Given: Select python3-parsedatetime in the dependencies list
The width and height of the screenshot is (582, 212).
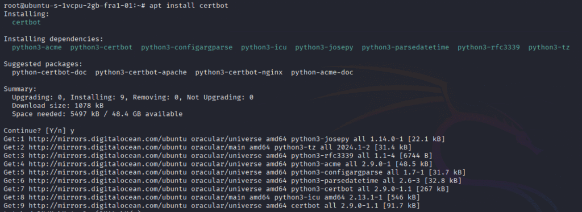Looking at the screenshot, I should [x=405, y=48].
